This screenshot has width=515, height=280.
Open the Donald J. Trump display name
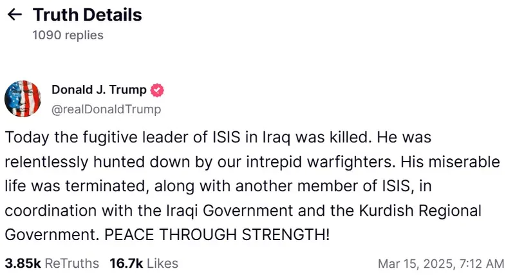(98, 90)
